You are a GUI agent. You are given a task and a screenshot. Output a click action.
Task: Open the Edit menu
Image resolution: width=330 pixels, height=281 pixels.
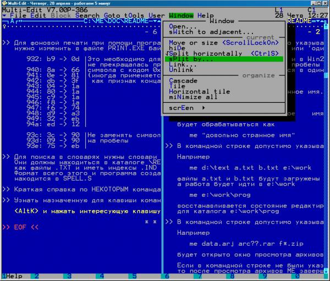tap(40, 15)
